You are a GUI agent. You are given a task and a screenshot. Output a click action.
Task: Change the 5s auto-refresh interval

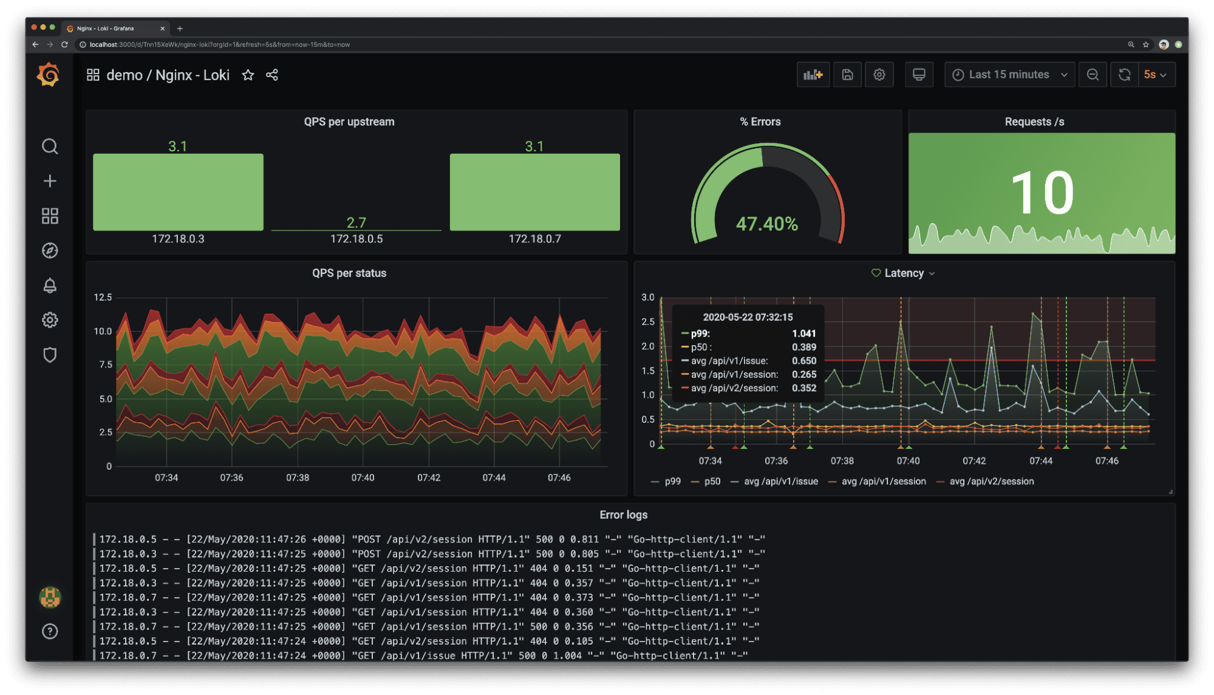1152,74
